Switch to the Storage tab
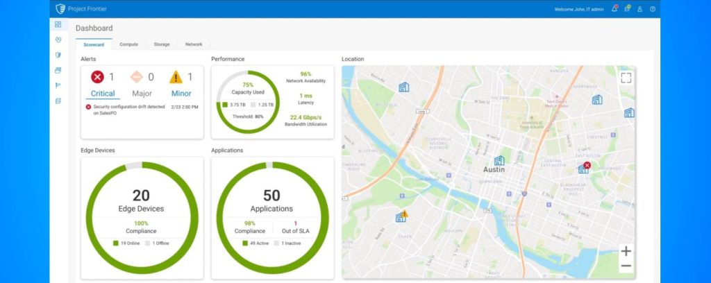Viewport: 711px width, 283px height. tap(161, 44)
